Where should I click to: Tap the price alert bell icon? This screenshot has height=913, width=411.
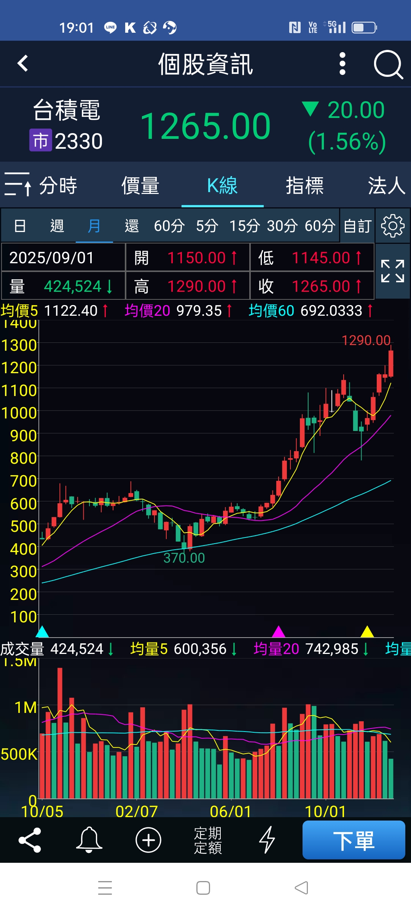tap(89, 840)
